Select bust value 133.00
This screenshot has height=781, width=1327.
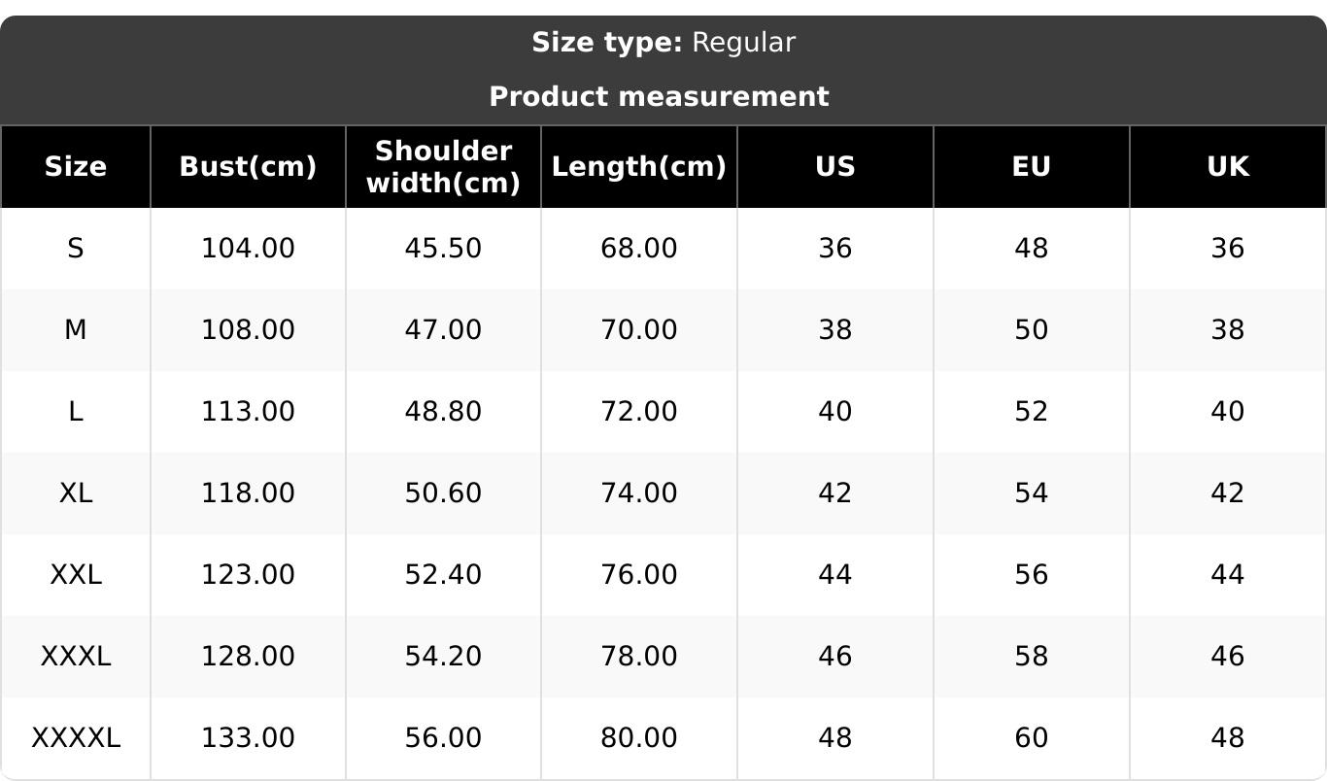(248, 738)
